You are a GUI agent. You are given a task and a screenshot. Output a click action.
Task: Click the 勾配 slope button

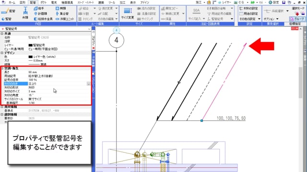pos(103,14)
